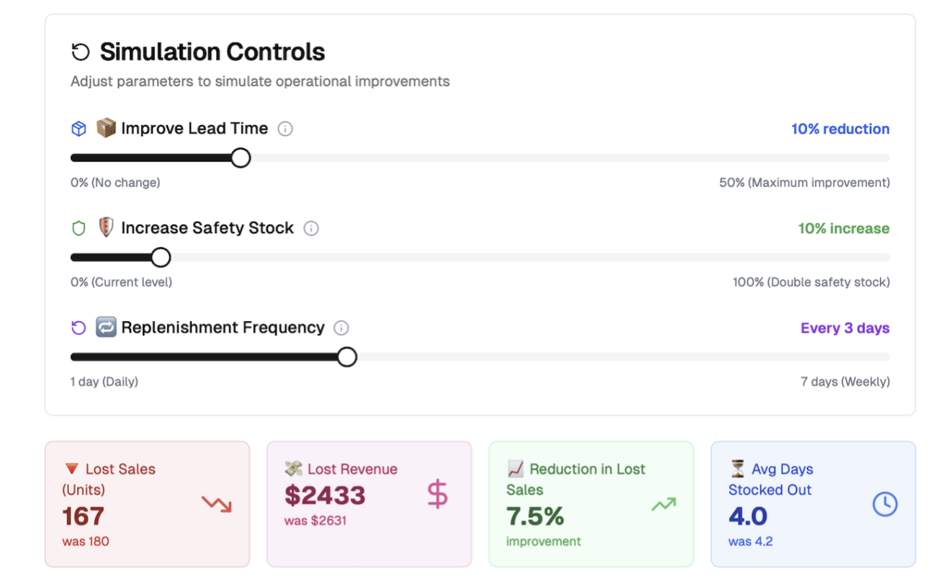The height and width of the screenshot is (586, 942).
Task: Click the blue box icon for lead time
Action: (x=78, y=129)
